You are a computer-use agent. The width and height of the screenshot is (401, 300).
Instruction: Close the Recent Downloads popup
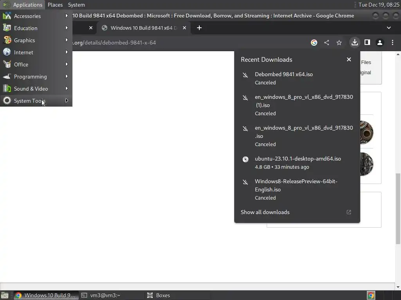349,59
